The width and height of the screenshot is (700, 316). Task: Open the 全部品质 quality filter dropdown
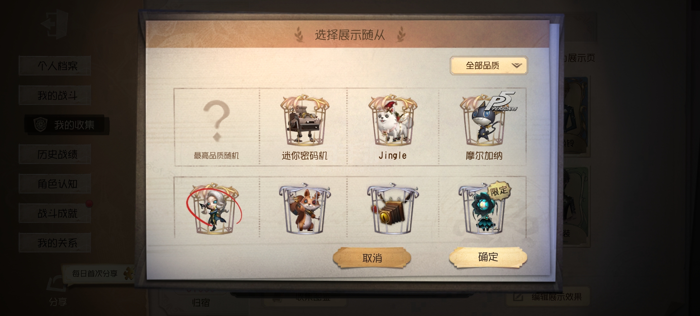point(489,66)
